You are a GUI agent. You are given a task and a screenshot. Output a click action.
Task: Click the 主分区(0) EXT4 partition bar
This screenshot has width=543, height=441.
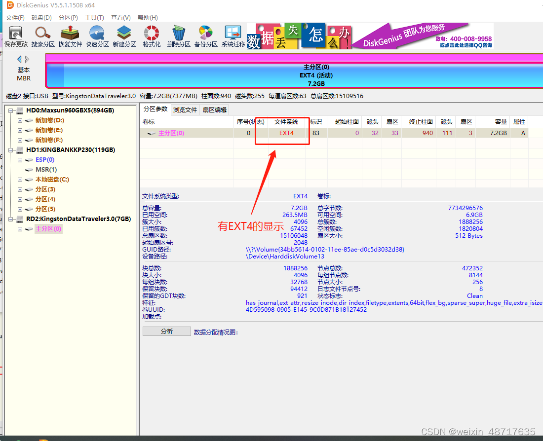pos(294,75)
